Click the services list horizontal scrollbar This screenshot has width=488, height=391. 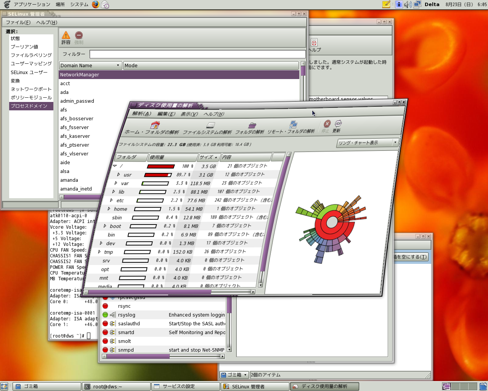[138, 356]
